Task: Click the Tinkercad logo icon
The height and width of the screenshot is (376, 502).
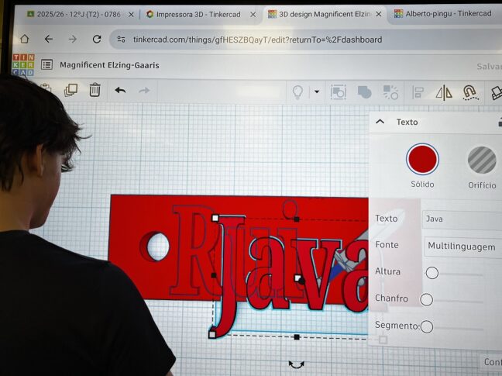Action: pos(23,65)
